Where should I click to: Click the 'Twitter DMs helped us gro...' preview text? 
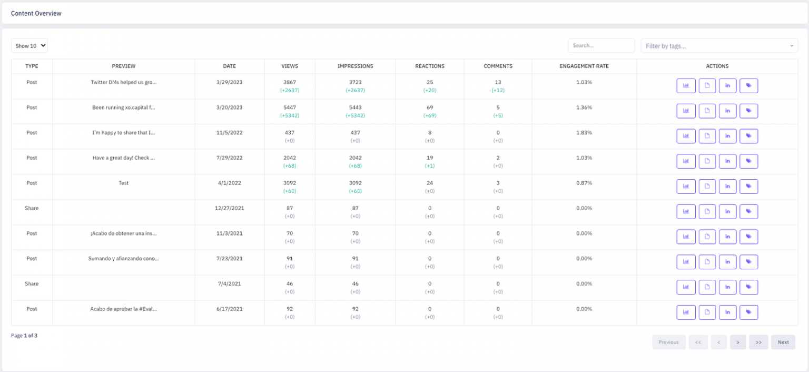point(124,83)
